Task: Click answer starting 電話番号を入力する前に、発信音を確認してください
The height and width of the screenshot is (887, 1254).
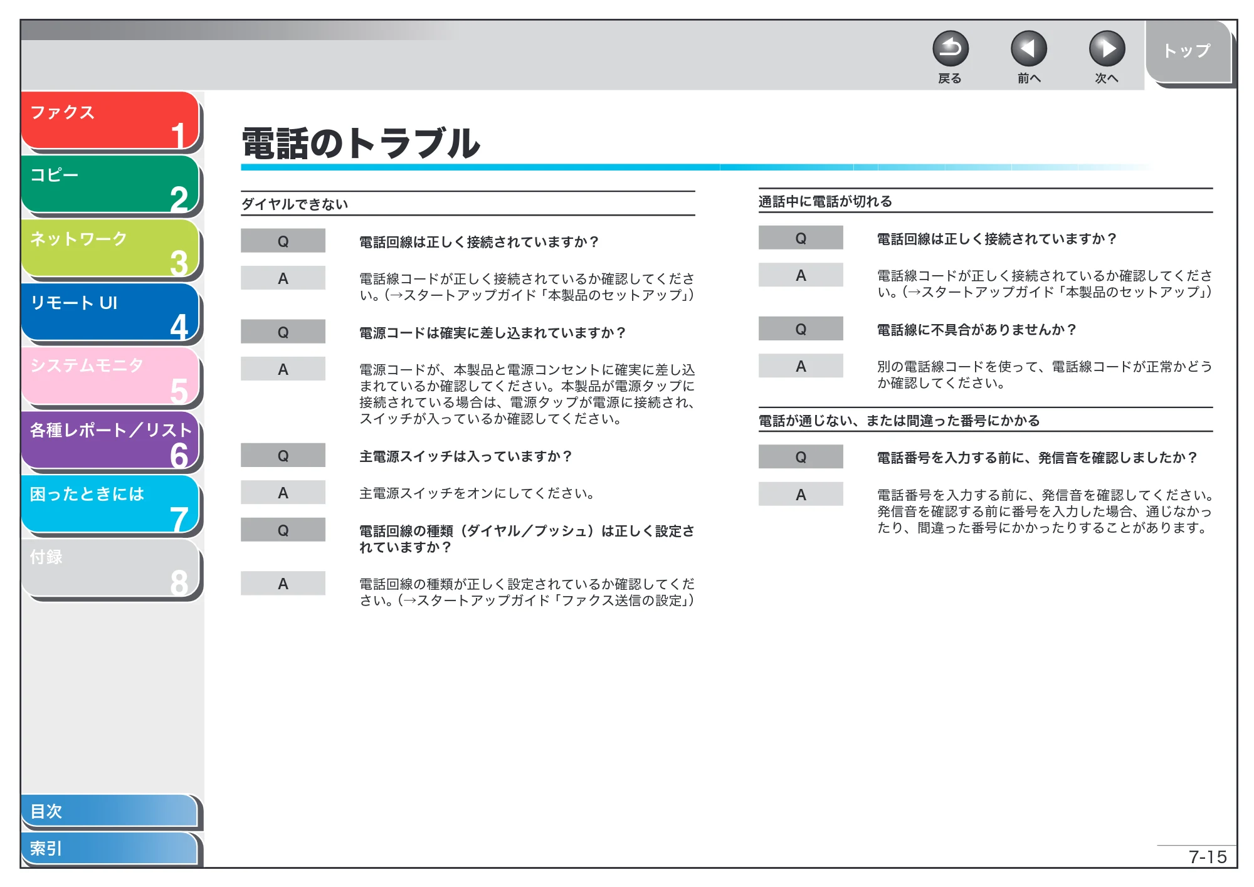Action: pyautogui.click(x=1045, y=512)
